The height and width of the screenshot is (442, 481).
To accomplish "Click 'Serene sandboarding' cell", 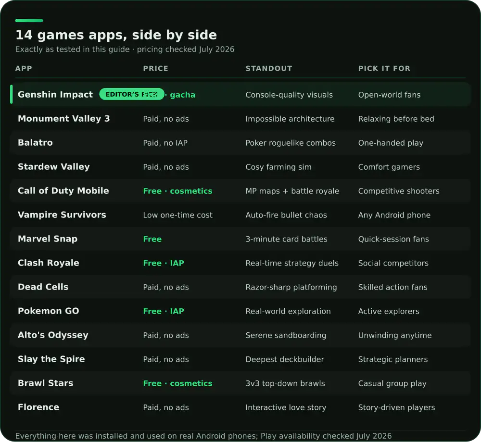I will [286, 335].
